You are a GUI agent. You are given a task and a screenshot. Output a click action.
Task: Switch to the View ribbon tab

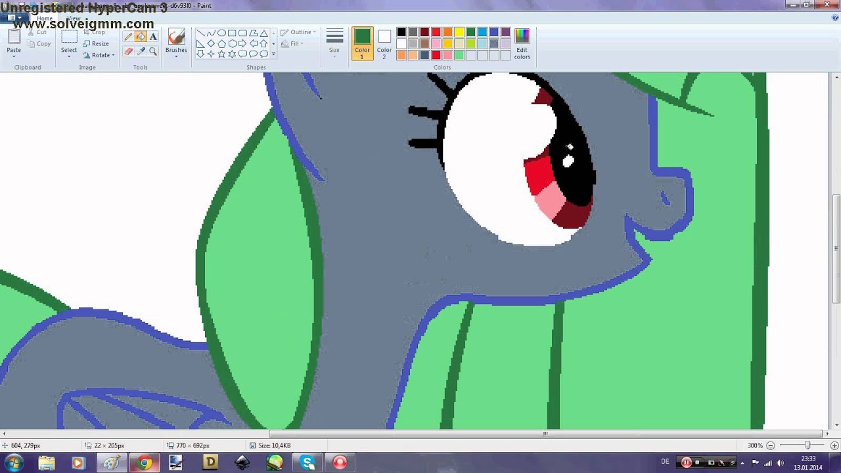(x=74, y=18)
